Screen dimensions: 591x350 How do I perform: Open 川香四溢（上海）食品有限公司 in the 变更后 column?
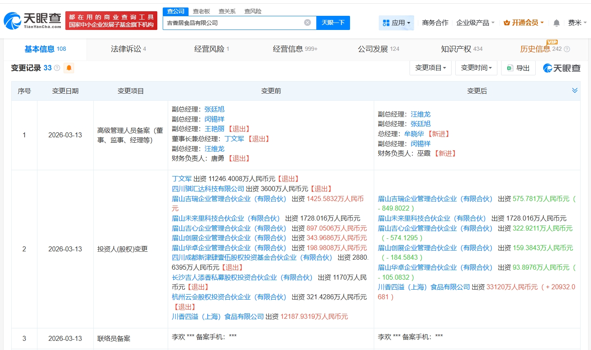click(x=424, y=287)
